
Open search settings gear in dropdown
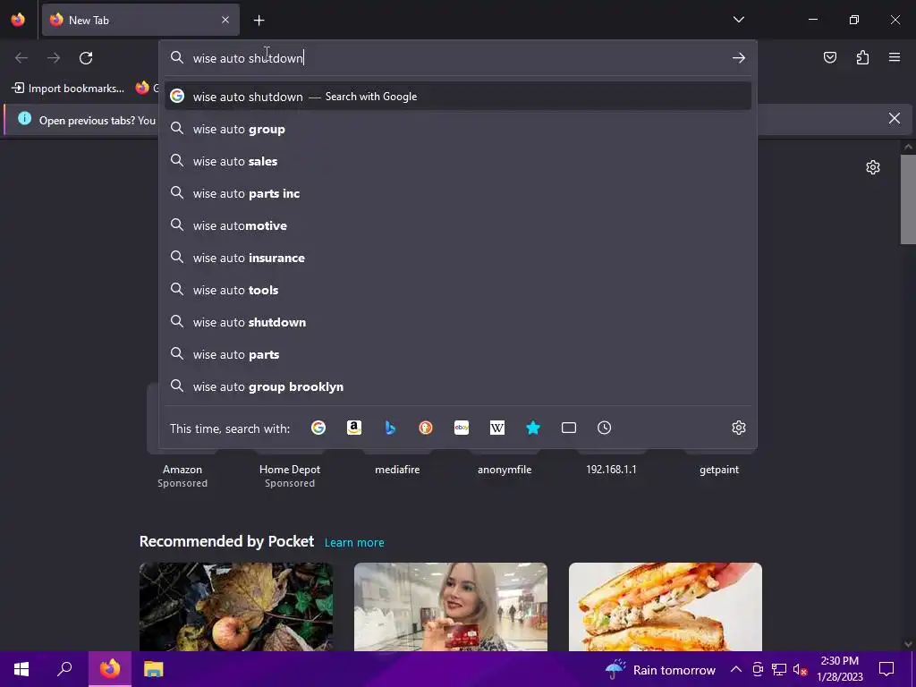tap(738, 428)
